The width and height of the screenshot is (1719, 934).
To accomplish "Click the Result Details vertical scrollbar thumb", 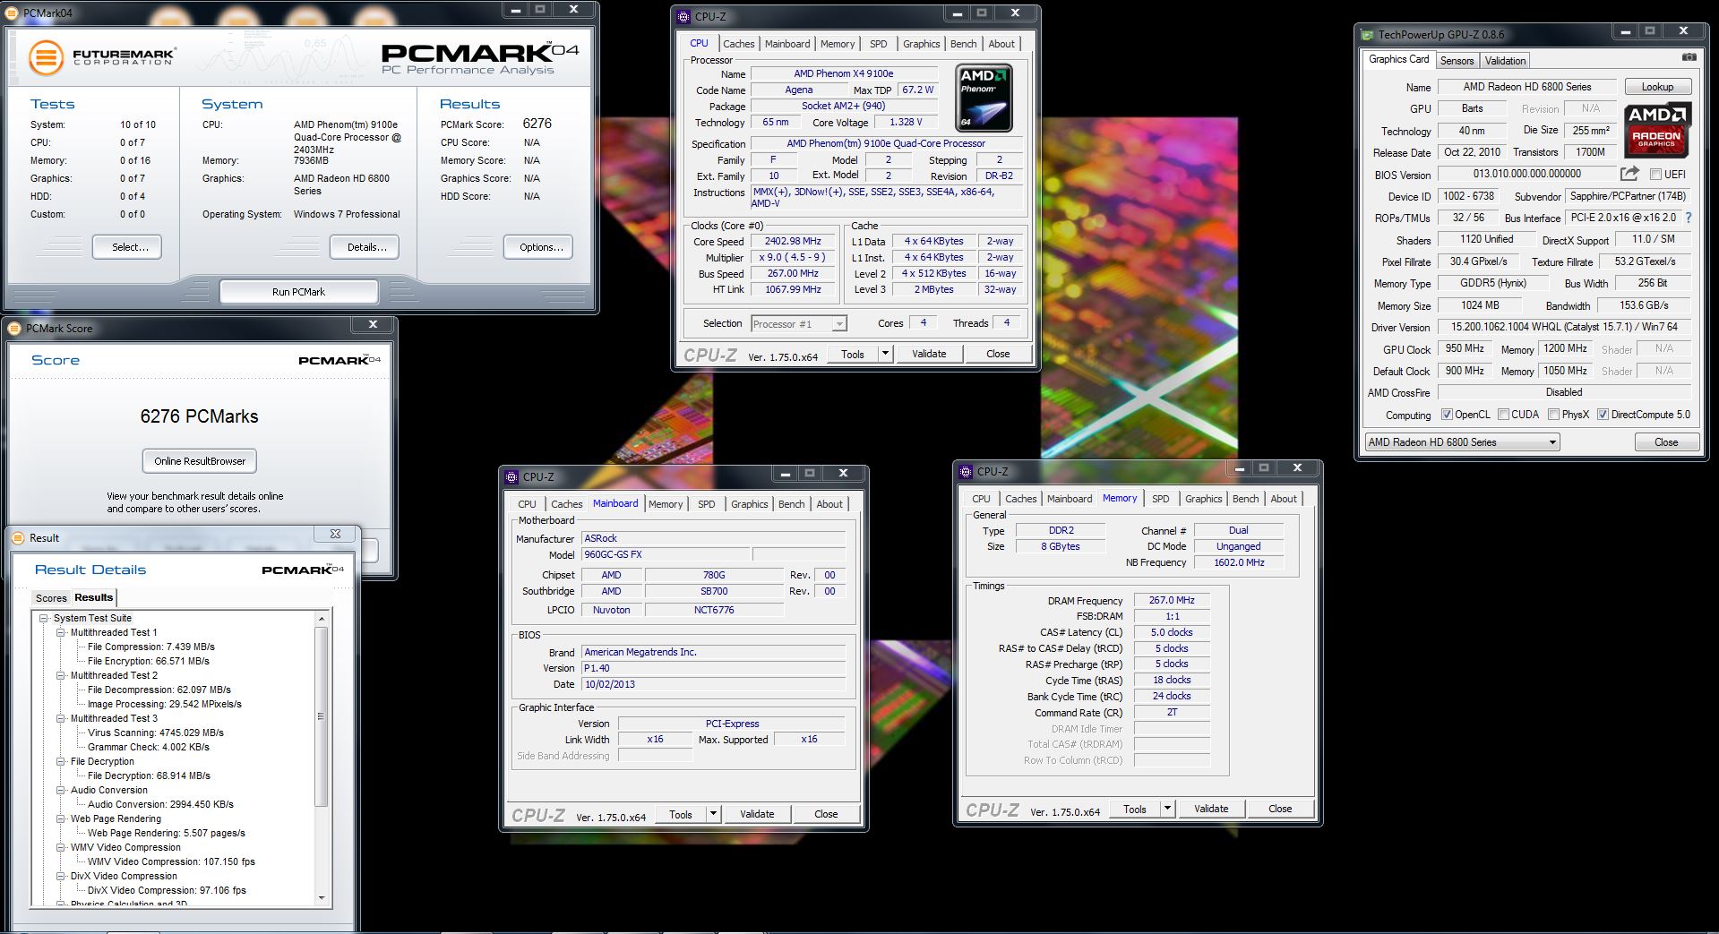I will (x=322, y=716).
